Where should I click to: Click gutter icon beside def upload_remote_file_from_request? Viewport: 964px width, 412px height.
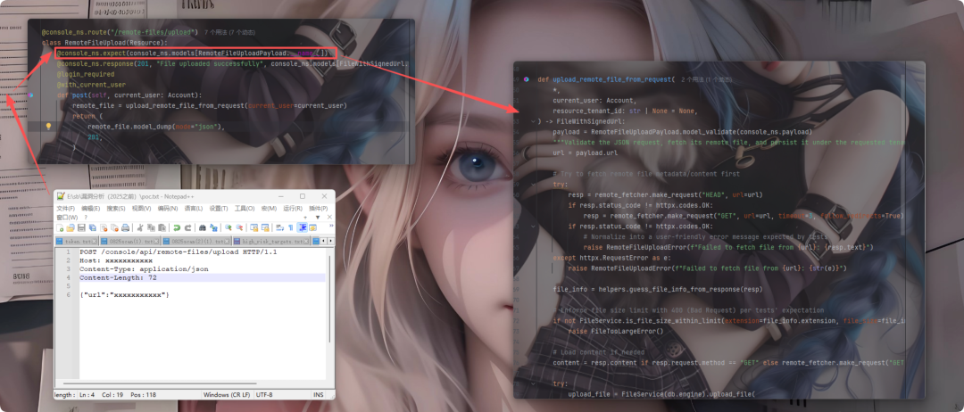(527, 79)
